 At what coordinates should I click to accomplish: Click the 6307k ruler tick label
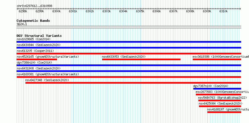pyautogui.click(x=173, y=11)
